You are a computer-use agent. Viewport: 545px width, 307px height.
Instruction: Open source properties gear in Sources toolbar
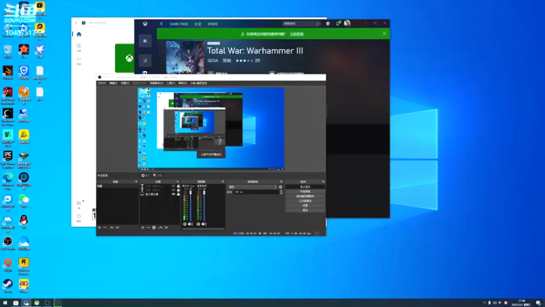tap(154, 227)
